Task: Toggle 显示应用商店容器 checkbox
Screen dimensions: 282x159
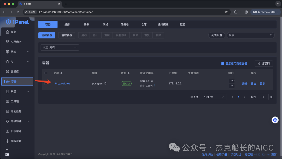Action: (223, 63)
